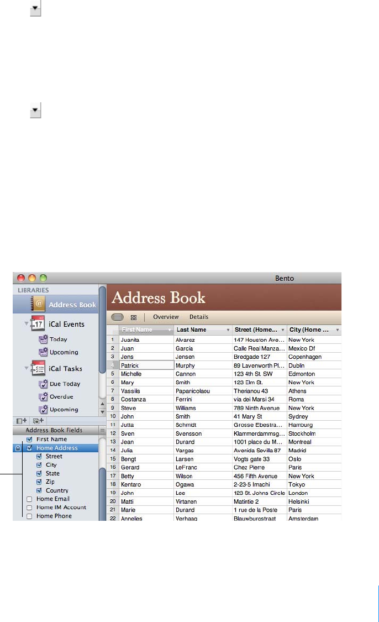Click the Costanza first name cell
The image size is (379, 622).
pos(147,399)
